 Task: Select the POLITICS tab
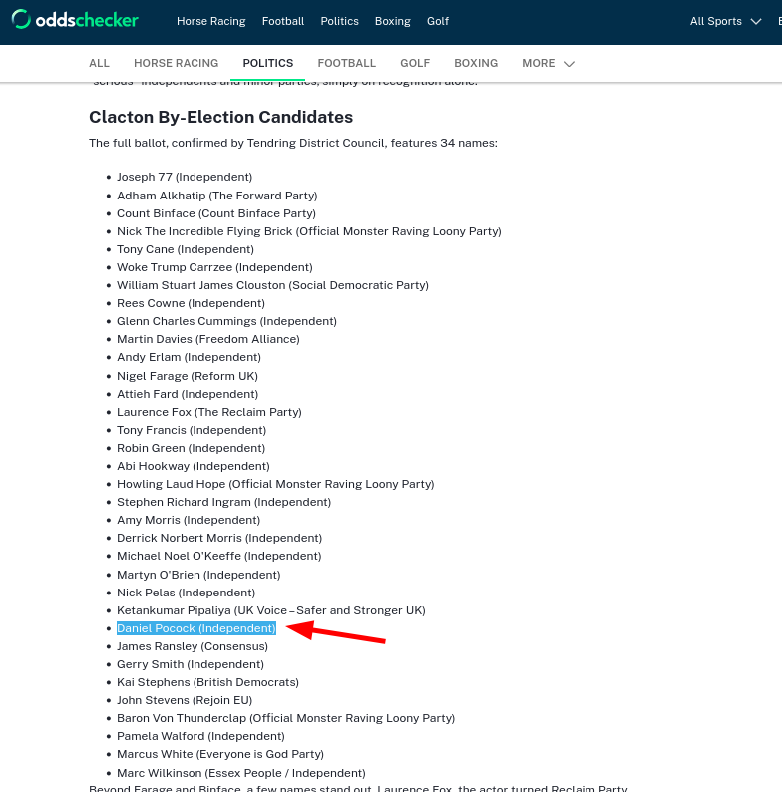pyautogui.click(x=267, y=63)
